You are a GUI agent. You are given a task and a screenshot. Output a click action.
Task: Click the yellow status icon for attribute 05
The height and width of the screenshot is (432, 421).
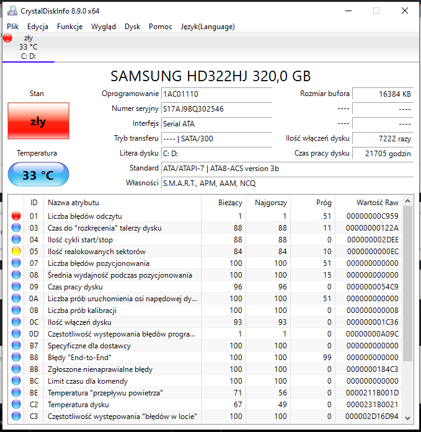(x=16, y=251)
